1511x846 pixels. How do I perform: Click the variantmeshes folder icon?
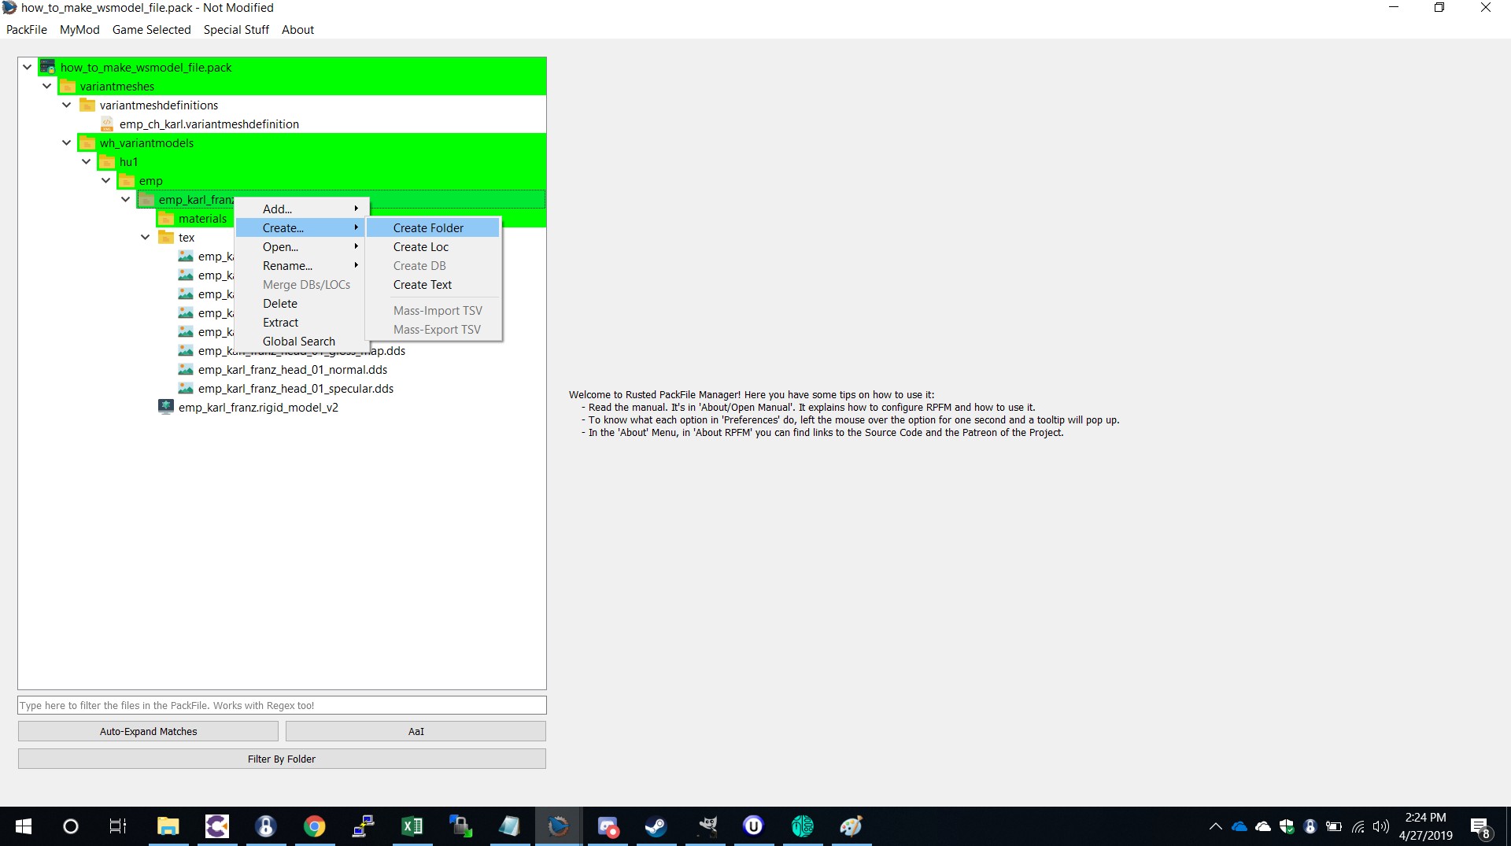pos(68,87)
